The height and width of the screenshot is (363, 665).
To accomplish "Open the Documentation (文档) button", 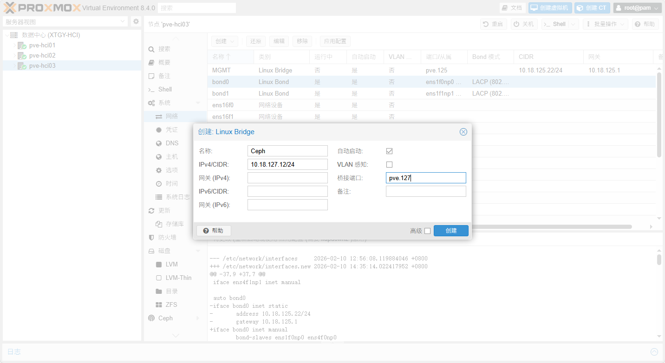I will point(512,8).
